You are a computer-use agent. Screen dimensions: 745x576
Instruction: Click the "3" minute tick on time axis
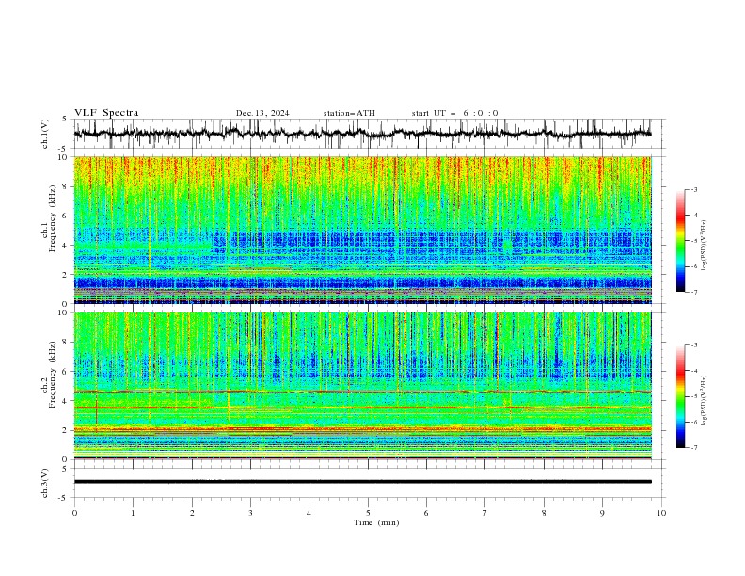coord(250,513)
